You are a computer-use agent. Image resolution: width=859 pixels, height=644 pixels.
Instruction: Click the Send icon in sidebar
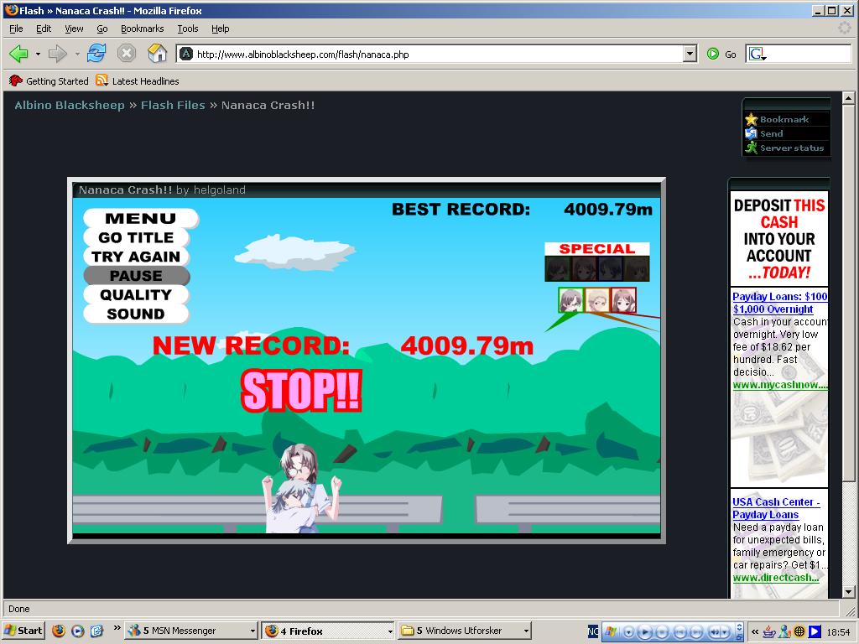[x=751, y=133]
